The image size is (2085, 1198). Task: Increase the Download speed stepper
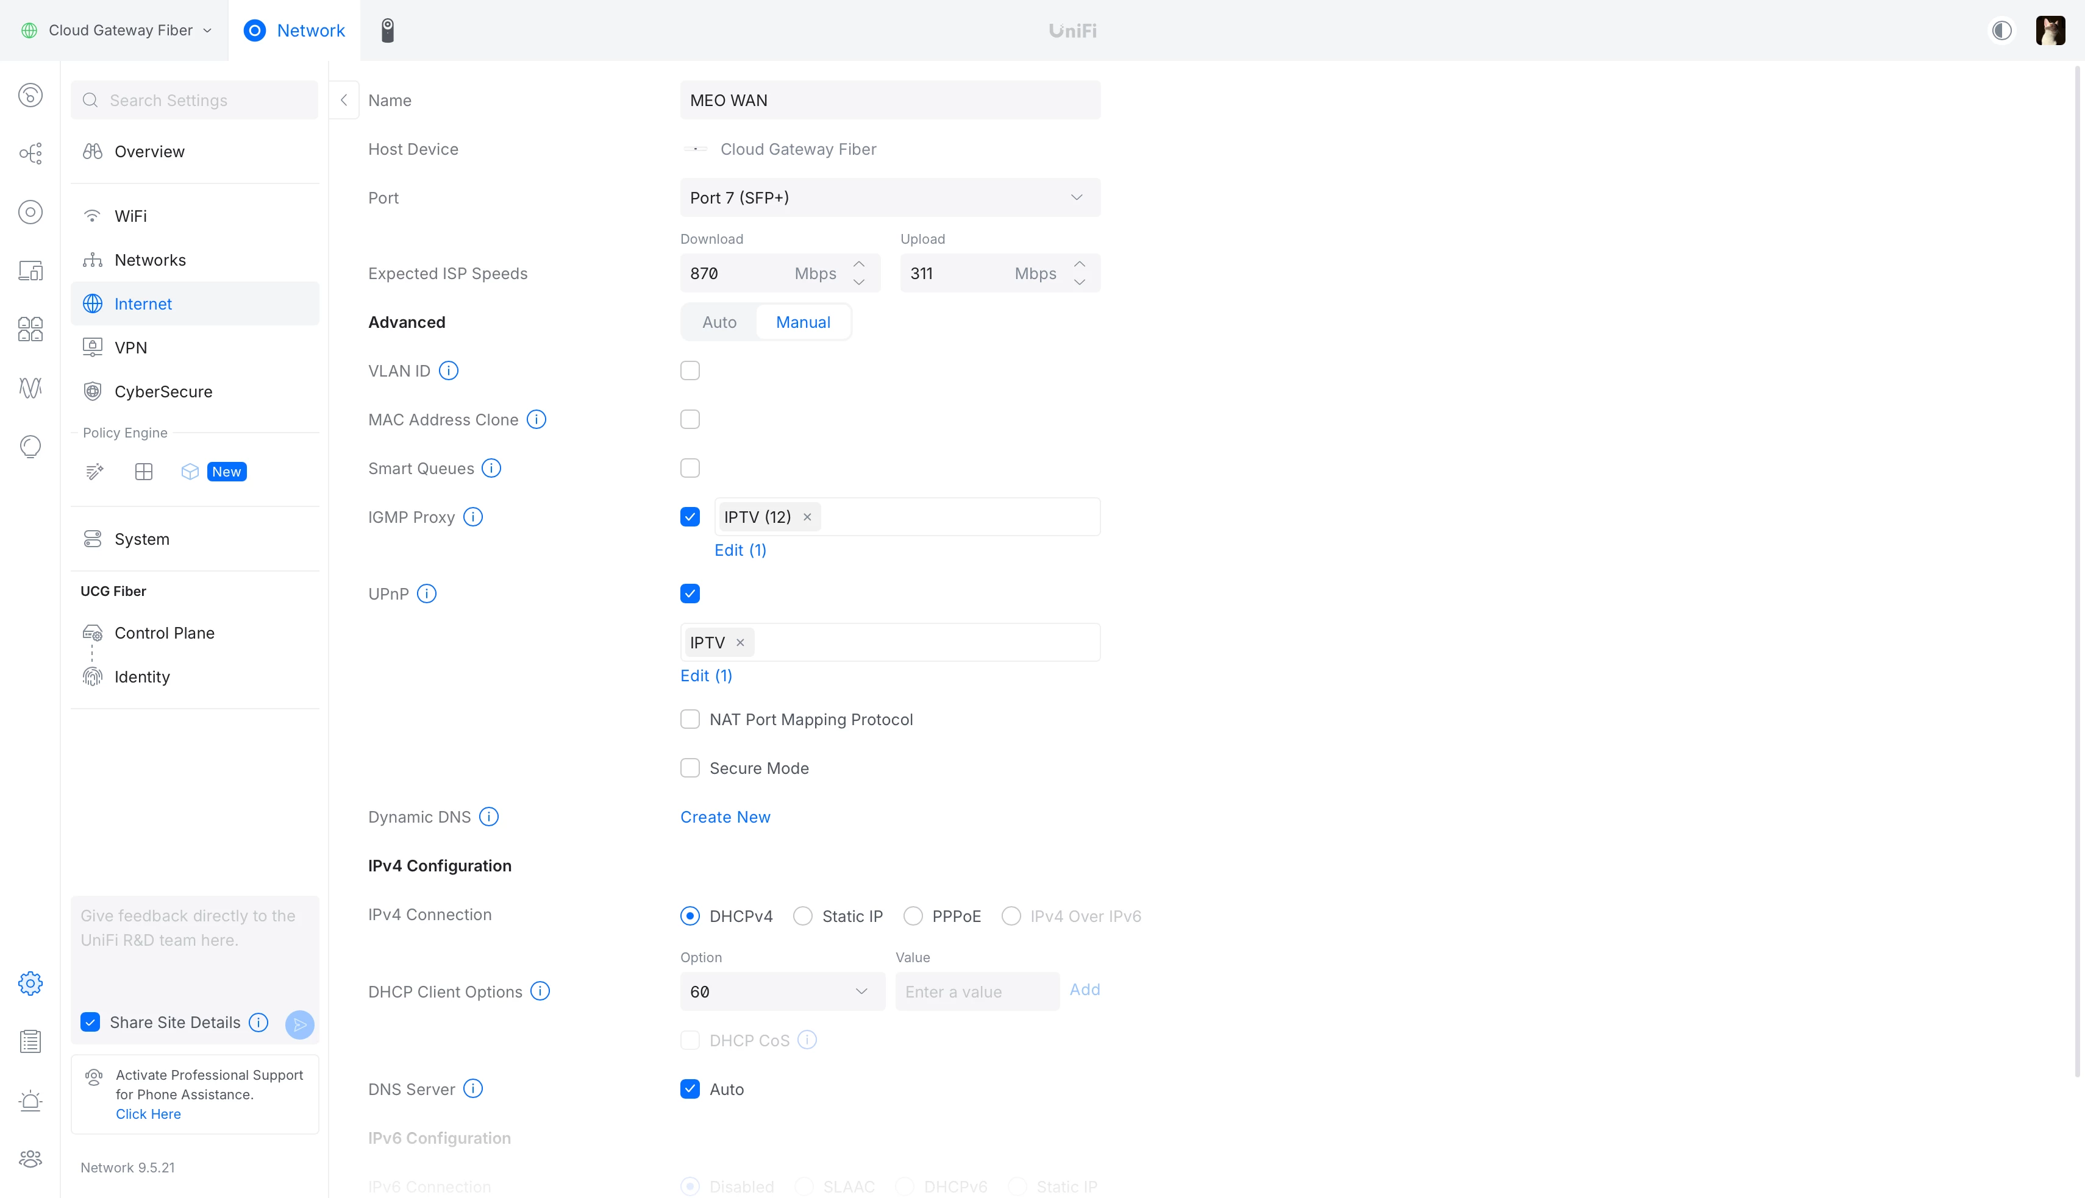coord(858,264)
